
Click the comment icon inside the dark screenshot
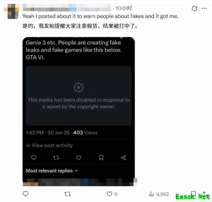[34, 157]
